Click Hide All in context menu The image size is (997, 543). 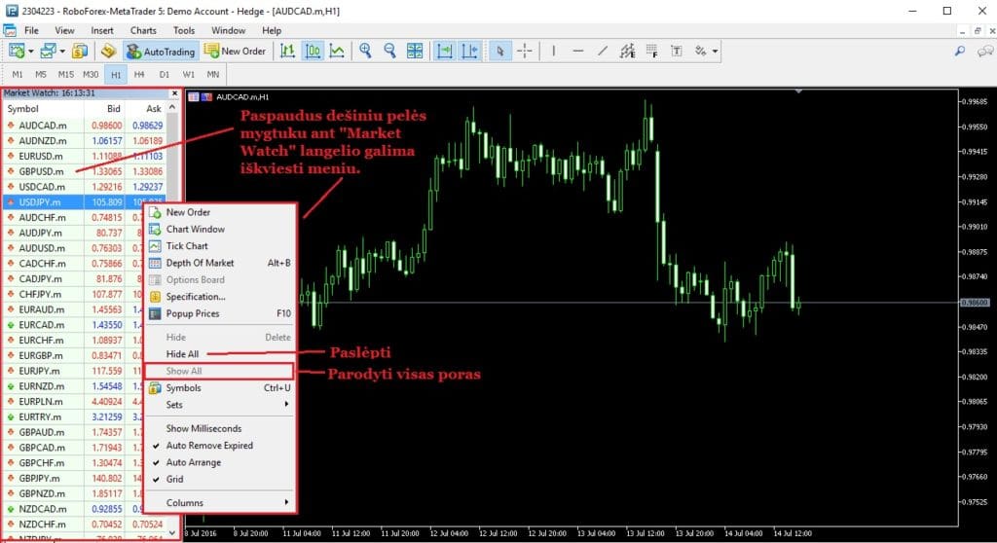click(220, 354)
